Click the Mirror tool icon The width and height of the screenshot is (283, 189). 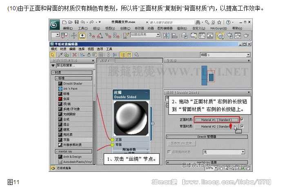click(166, 36)
